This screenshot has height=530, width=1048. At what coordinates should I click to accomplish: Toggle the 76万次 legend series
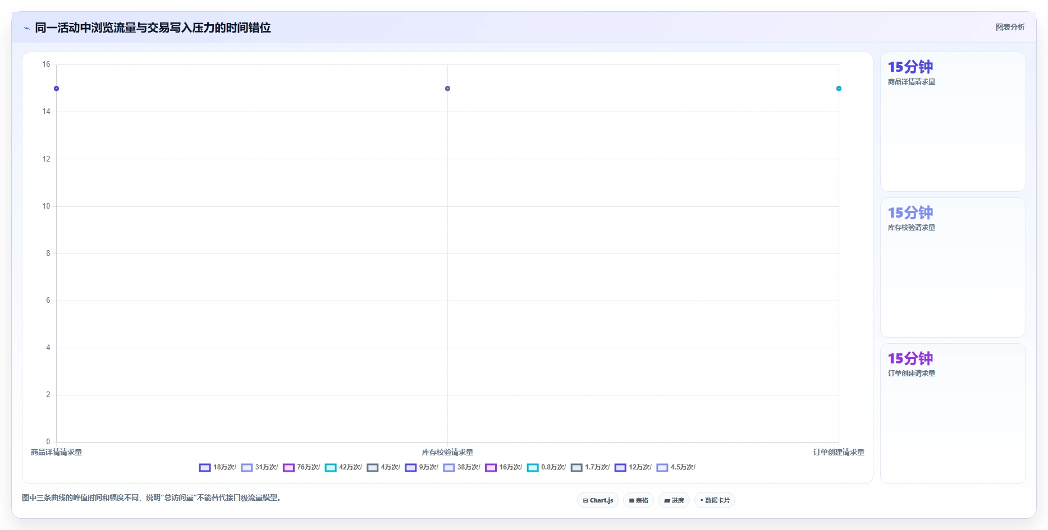pyautogui.click(x=302, y=467)
